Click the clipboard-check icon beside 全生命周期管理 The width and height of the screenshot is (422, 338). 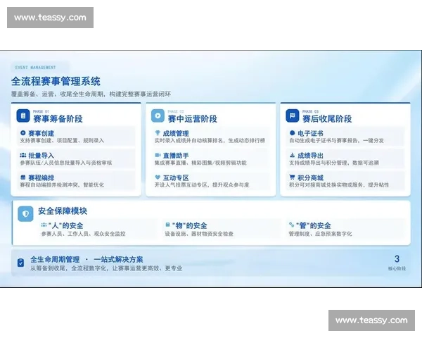coord(20,263)
